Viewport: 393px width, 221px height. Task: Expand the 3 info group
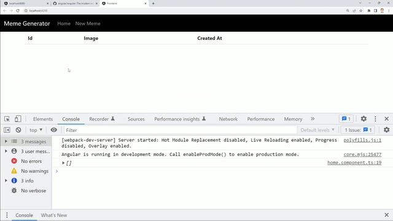pyautogui.click(x=6, y=180)
